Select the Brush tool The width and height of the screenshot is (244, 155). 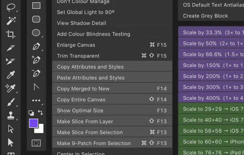click(11, 102)
